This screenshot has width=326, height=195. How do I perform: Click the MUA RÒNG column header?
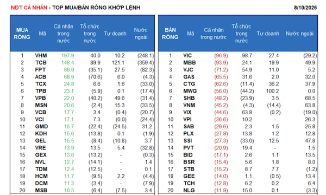tap(22, 34)
